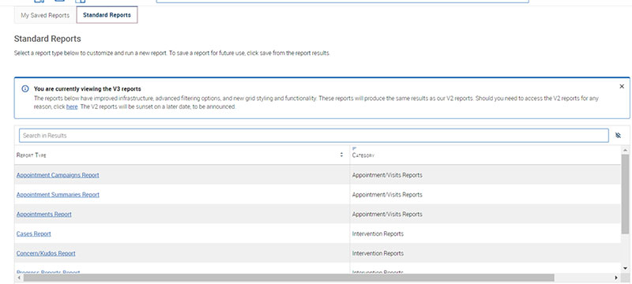Screen dimensions: 632x284
Task: Click the Category column header
Action: point(485,155)
